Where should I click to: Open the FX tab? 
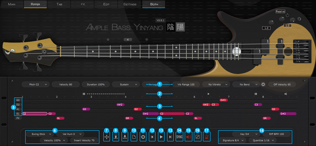click(83, 4)
